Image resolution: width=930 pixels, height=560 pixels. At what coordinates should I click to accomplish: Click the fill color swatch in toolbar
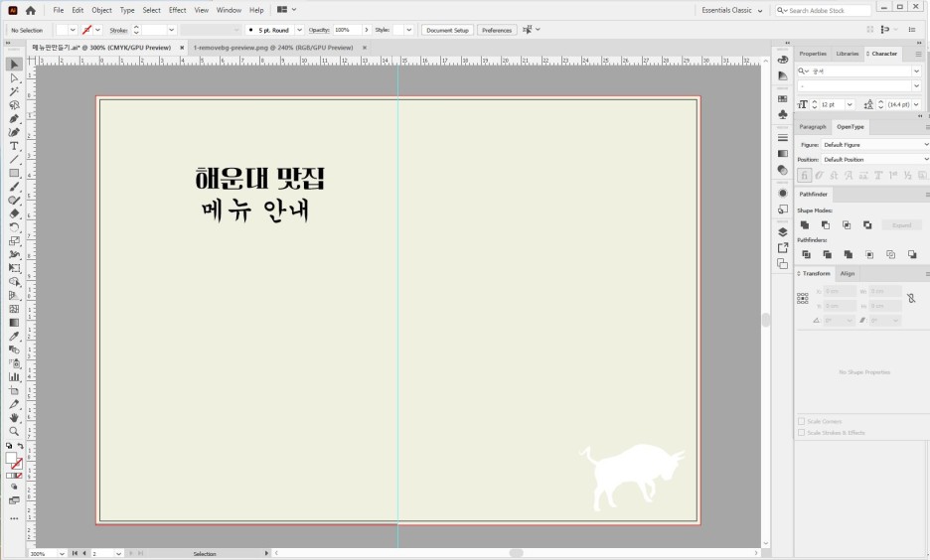(11, 458)
